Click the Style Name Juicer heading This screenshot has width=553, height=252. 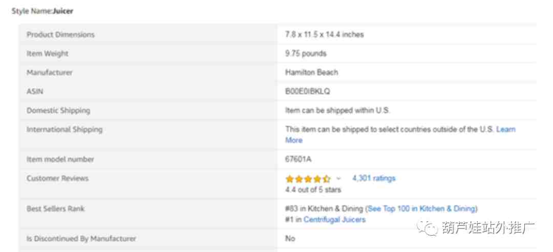coord(42,11)
